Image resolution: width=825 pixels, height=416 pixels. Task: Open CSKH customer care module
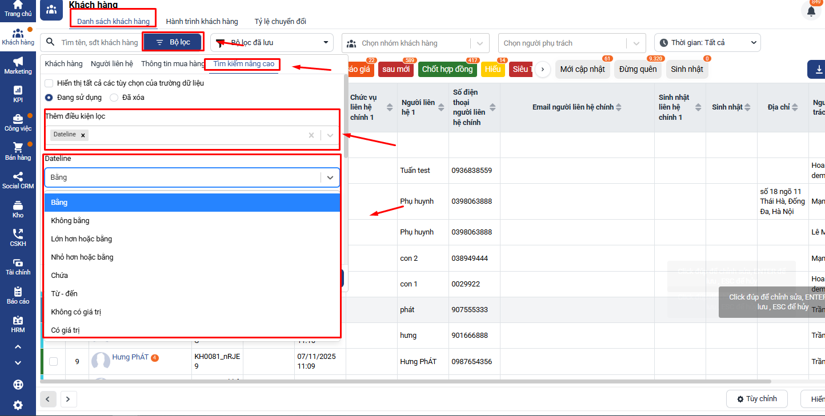coord(18,238)
